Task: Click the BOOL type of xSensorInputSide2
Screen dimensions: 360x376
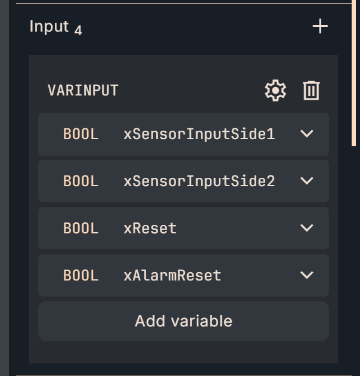Action: point(80,181)
